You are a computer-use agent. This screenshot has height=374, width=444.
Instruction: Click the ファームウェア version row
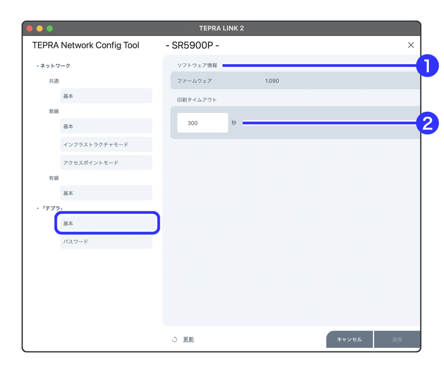pos(295,81)
